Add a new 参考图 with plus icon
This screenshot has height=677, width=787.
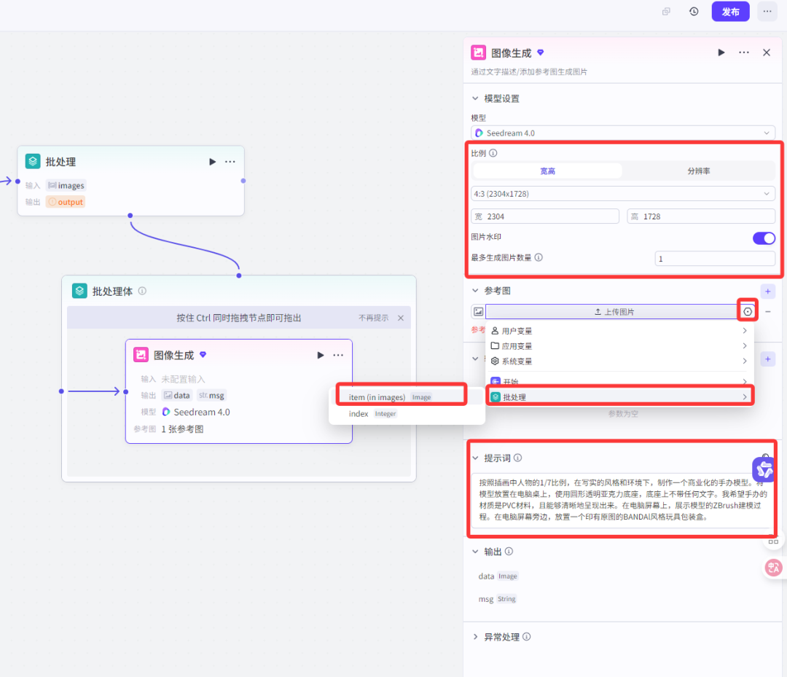[768, 291]
